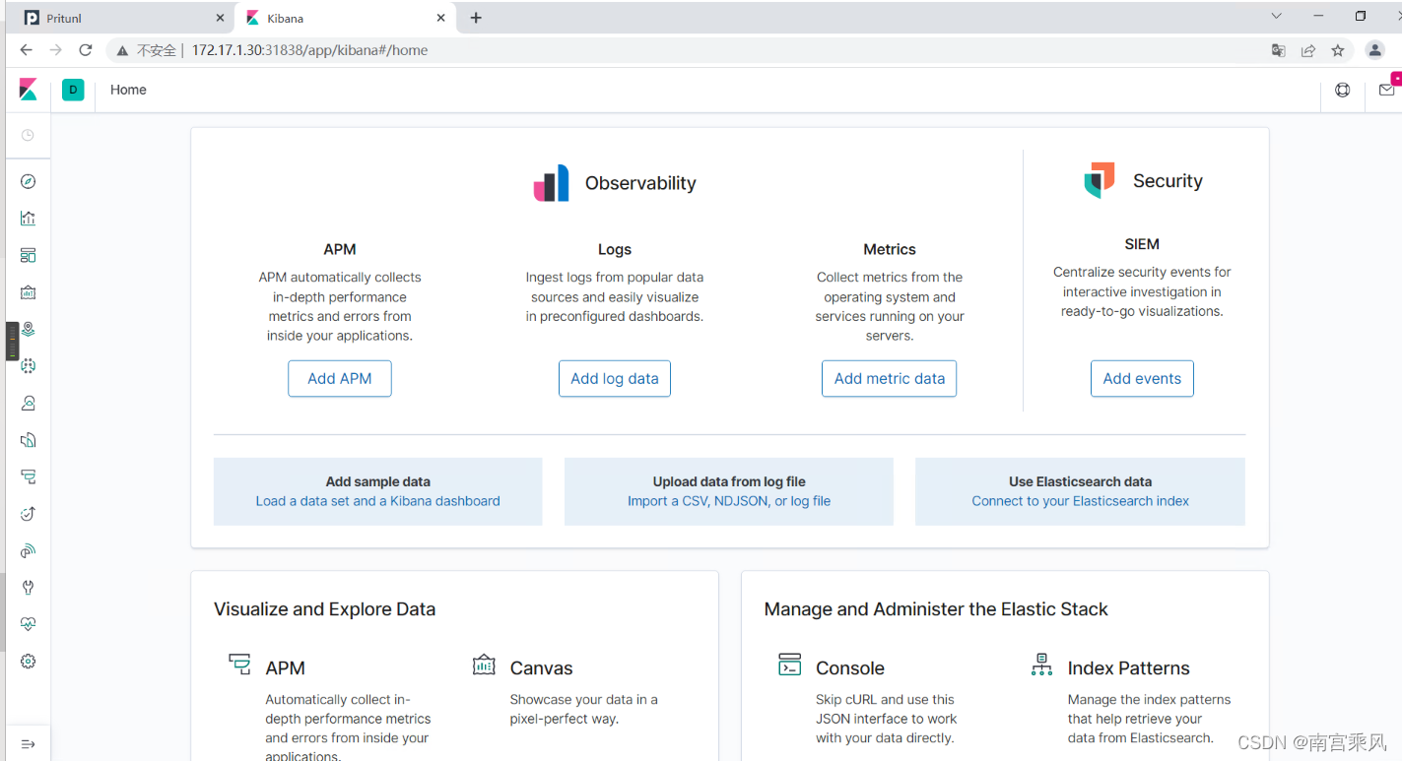Click the Use Elasticsearch data heading
1402x761 pixels.
point(1080,481)
